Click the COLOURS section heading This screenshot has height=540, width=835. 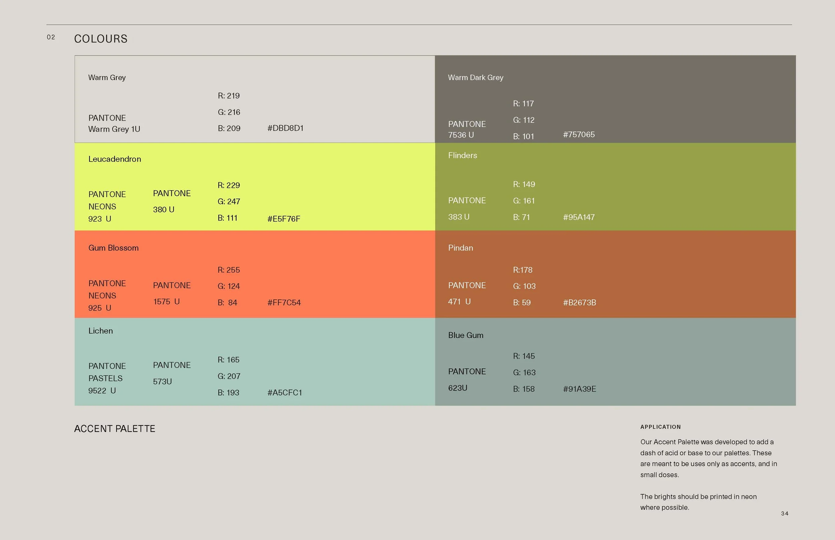101,39
